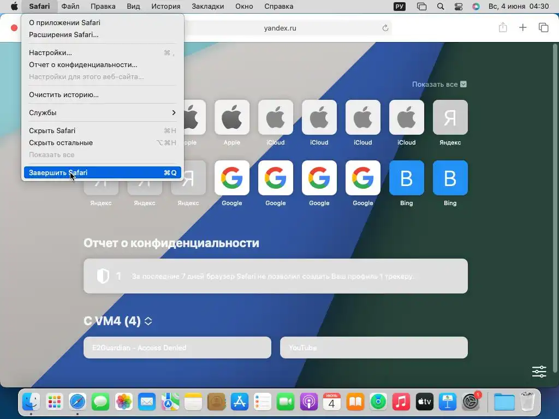The image size is (559, 419).
Task: Open the Закладки menu
Action: [x=208, y=7]
